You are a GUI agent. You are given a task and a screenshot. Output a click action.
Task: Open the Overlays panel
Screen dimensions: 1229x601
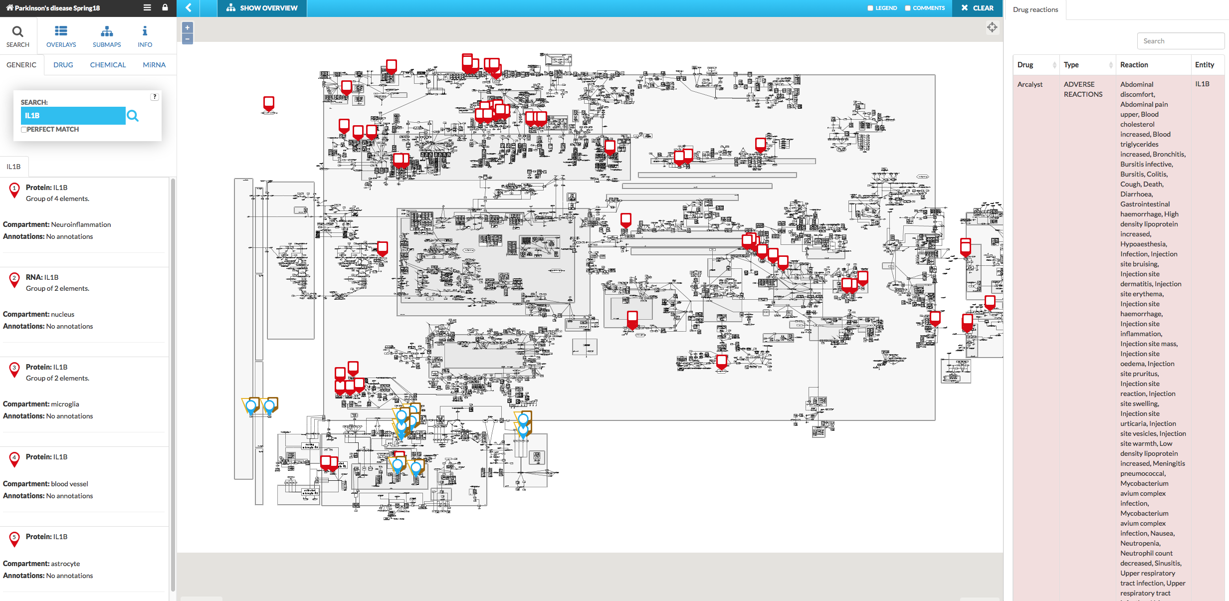(61, 36)
